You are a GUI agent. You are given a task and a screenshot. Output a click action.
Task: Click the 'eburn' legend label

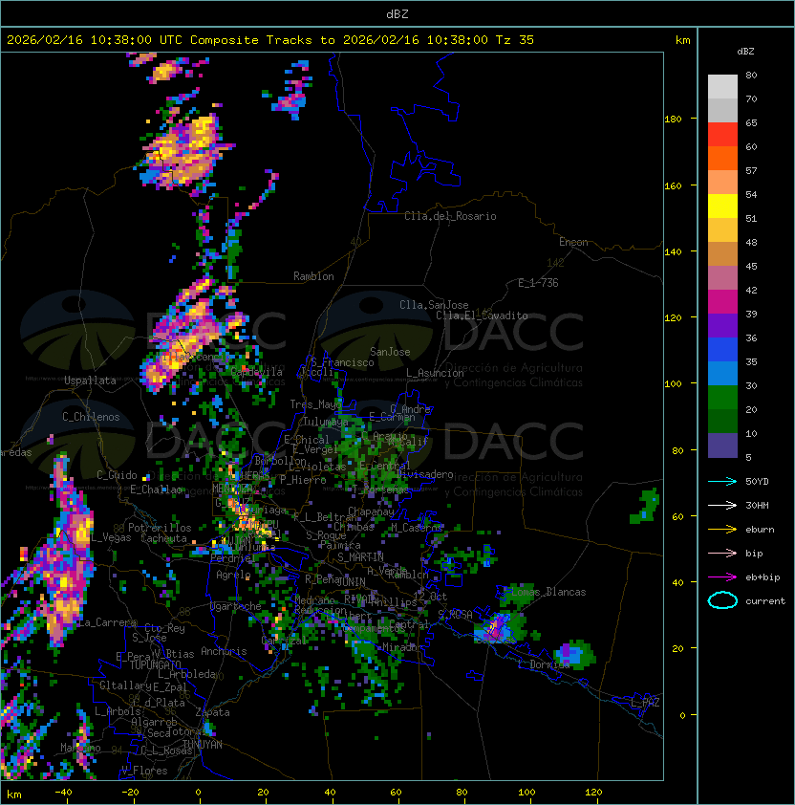(x=760, y=530)
